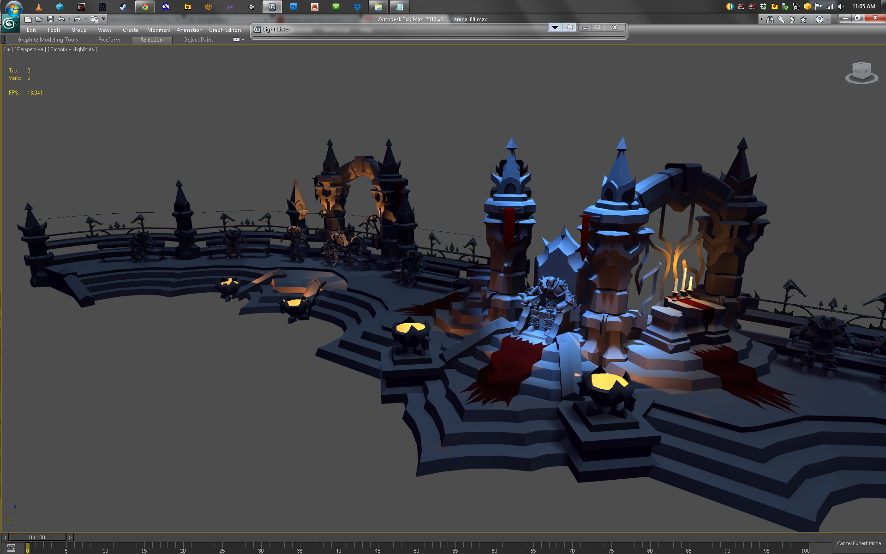Open Photoshop from the Windows taskbar
The width and height of the screenshot is (886, 554).
click(293, 6)
